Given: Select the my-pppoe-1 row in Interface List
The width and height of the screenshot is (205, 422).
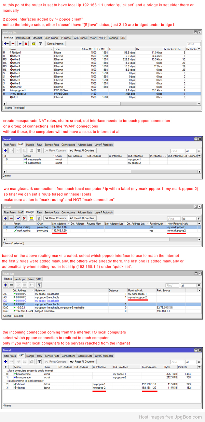Looking at the screenshot, I should (102, 90).
